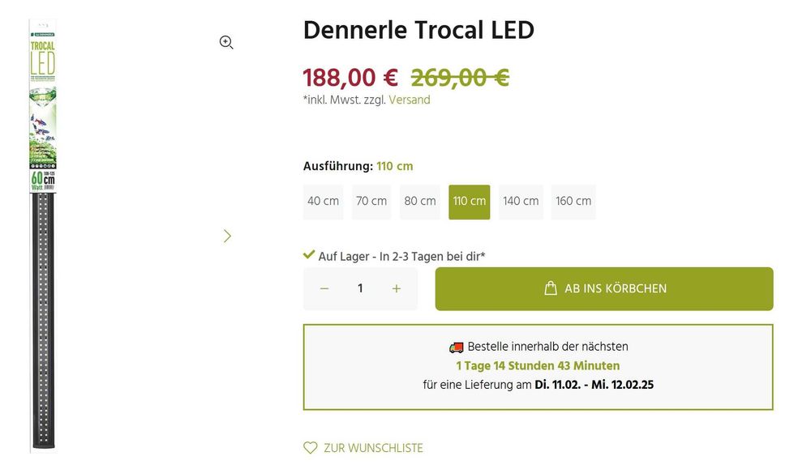Select the 110 cm variant
811x469 pixels.
(x=469, y=201)
